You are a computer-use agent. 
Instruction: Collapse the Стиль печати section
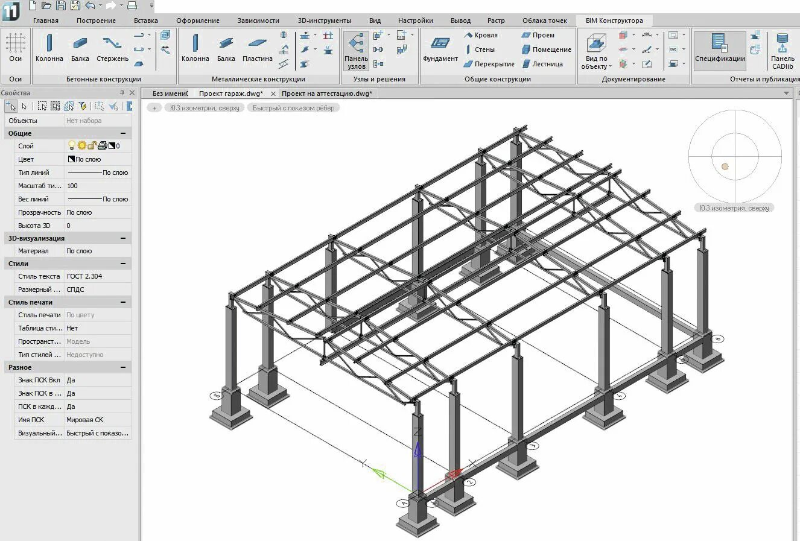[x=123, y=302]
